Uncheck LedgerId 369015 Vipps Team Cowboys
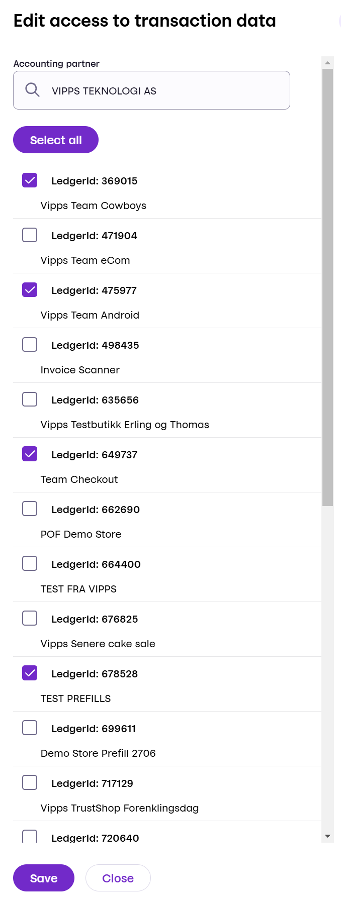The width and height of the screenshot is (341, 901). click(x=30, y=180)
